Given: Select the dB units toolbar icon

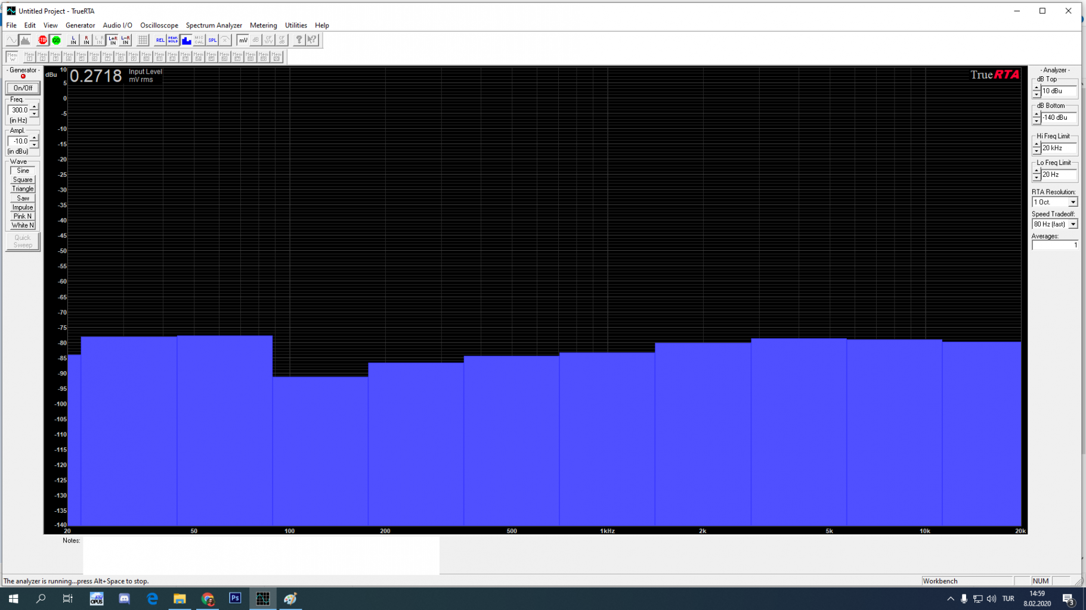Looking at the screenshot, I should pos(256,40).
